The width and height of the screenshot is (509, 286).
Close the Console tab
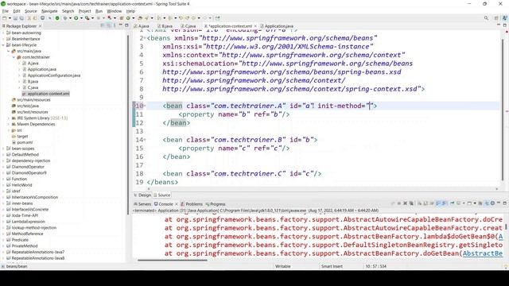point(177,204)
